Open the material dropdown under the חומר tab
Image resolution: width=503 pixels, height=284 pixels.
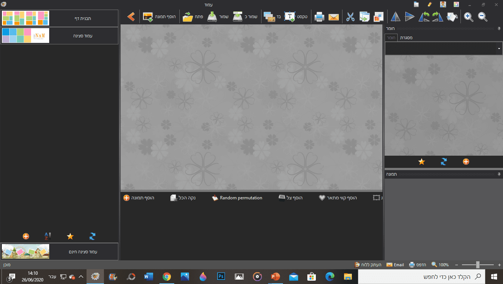tap(443, 48)
